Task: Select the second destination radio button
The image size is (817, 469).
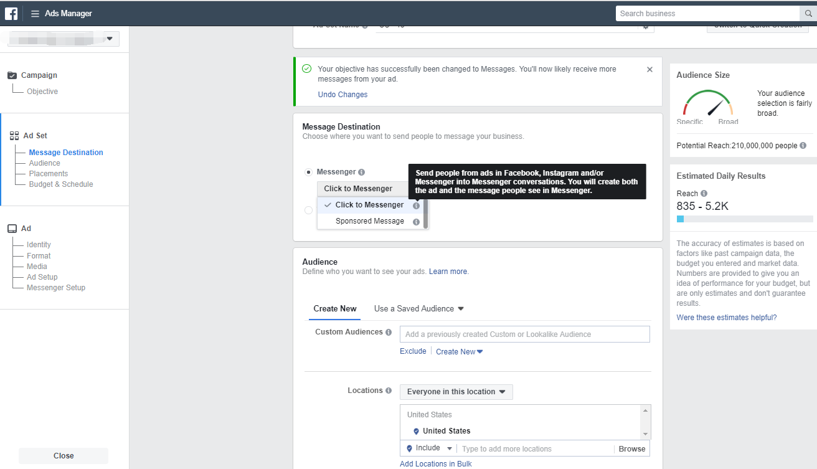Action: point(308,211)
